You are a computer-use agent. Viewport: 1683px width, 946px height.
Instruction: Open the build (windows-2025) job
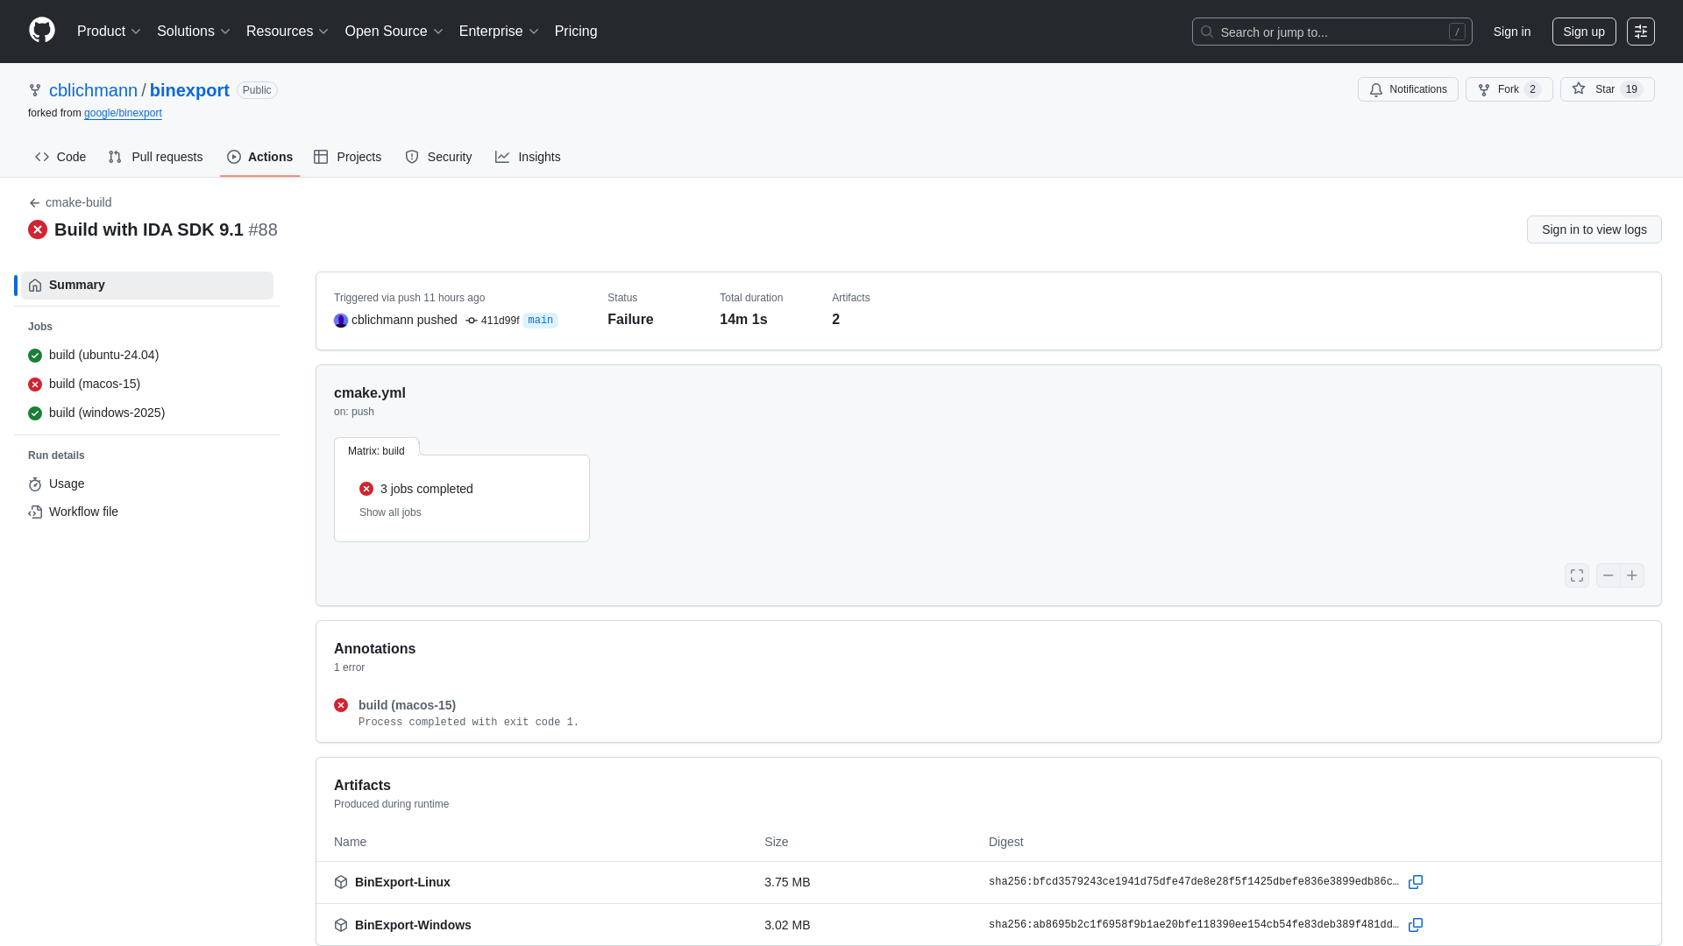coord(147,413)
